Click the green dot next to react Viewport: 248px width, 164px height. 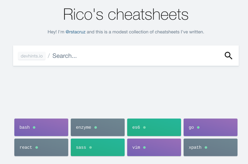(37, 147)
